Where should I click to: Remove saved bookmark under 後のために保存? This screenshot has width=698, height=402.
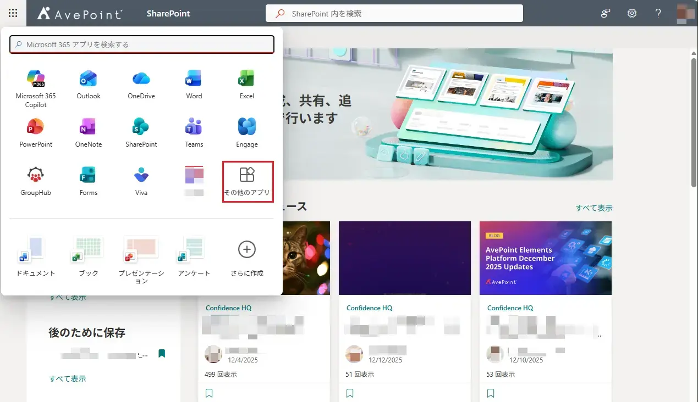[x=162, y=353]
